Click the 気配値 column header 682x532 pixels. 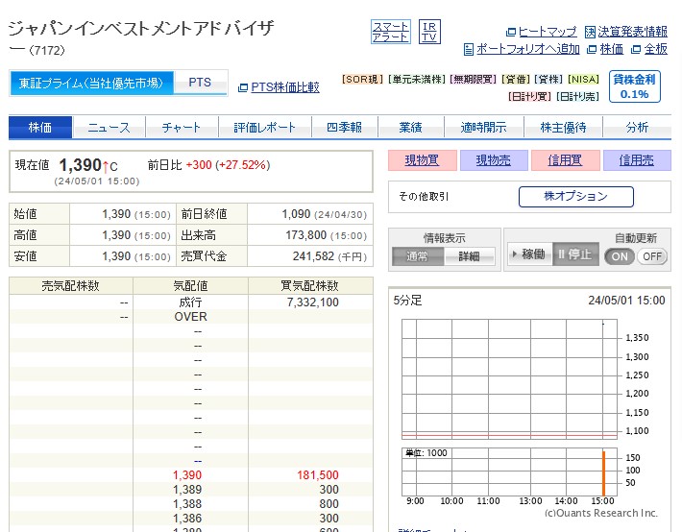(190, 286)
